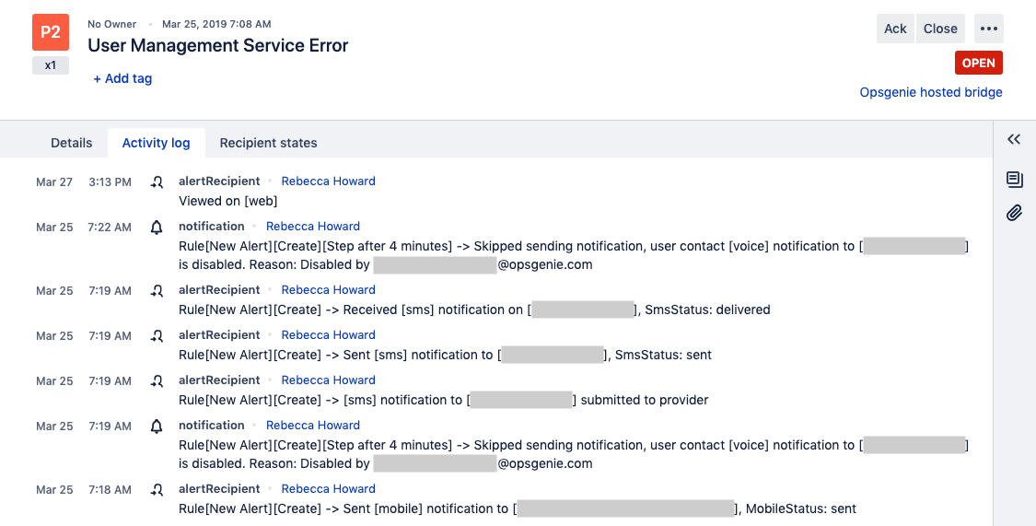Click the + Add tag link

click(x=122, y=78)
